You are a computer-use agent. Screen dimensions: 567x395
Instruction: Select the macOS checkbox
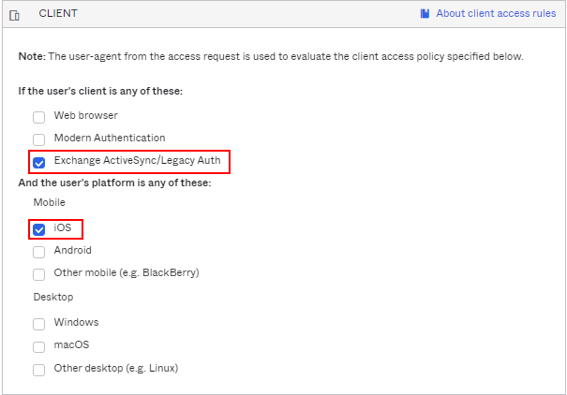click(x=39, y=346)
